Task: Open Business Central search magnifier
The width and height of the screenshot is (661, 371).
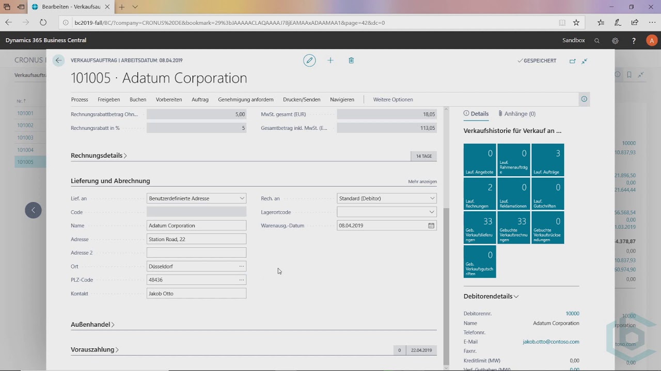Action: click(597, 40)
